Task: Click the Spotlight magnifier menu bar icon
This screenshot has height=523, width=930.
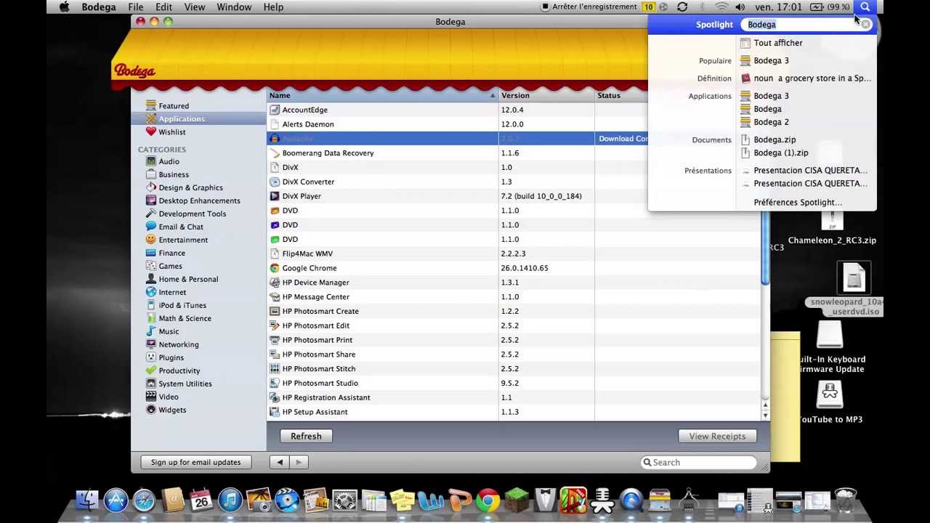Action: pyautogui.click(x=865, y=7)
